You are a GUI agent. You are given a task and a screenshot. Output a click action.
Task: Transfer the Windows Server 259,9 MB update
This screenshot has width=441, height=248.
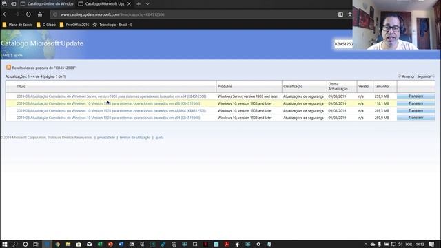[416, 96]
